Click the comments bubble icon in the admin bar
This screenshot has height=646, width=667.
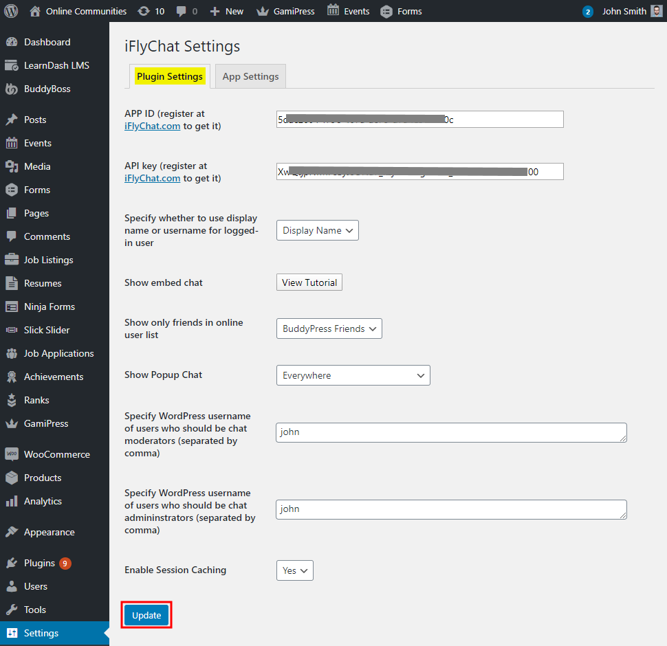click(182, 11)
